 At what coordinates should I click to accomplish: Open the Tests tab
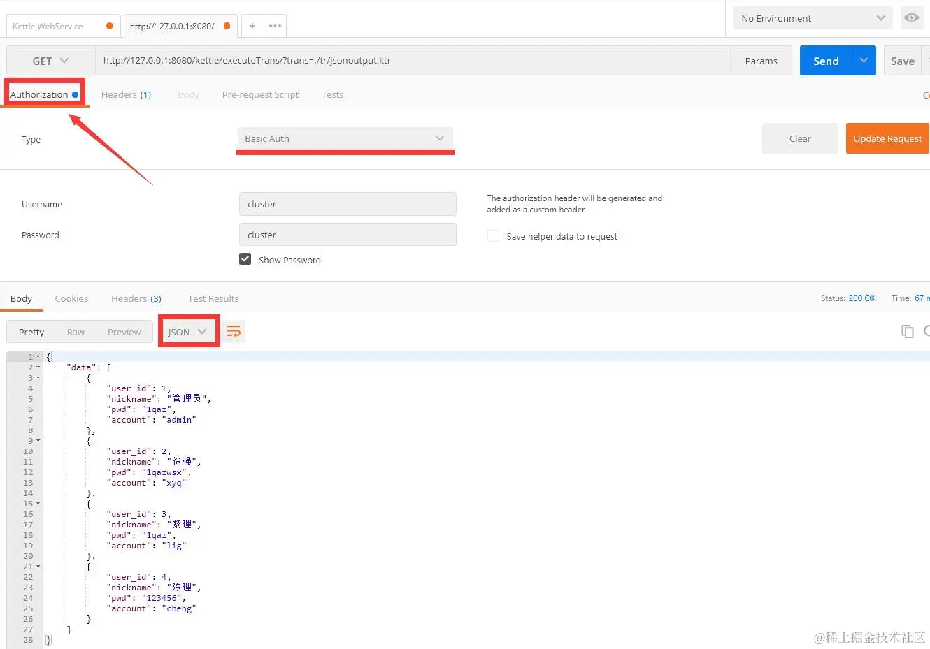tap(332, 94)
